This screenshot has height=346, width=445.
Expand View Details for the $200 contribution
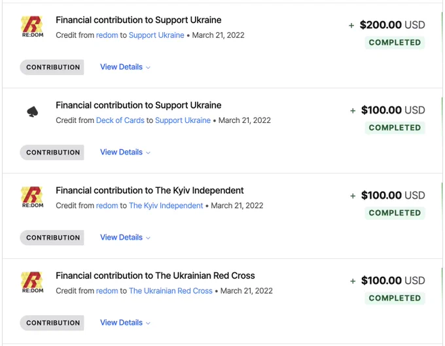point(125,67)
